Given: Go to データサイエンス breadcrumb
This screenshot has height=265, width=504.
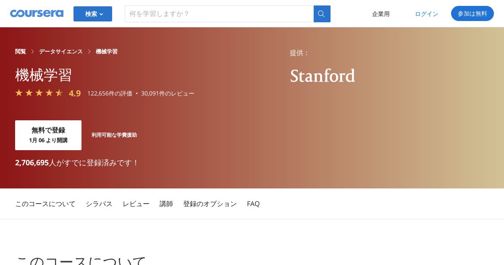Looking at the screenshot, I should click(61, 51).
